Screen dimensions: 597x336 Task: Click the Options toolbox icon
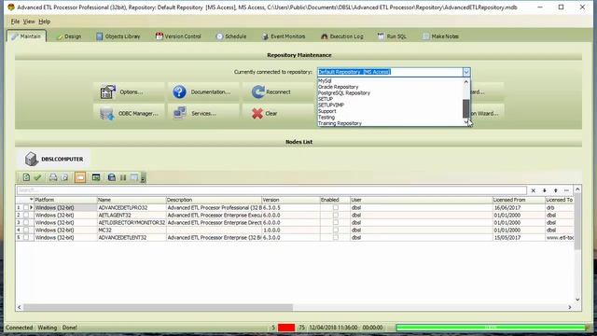pyautogui.click(x=108, y=91)
